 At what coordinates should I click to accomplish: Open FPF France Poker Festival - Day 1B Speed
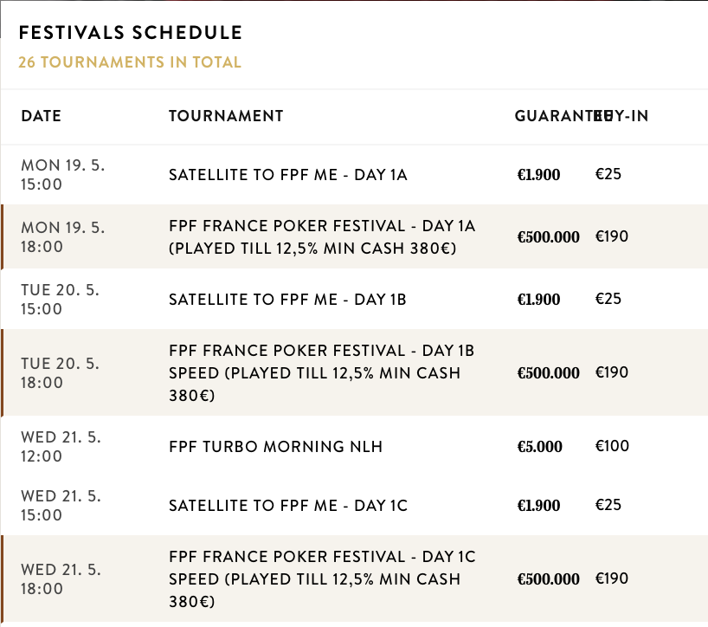pos(322,372)
